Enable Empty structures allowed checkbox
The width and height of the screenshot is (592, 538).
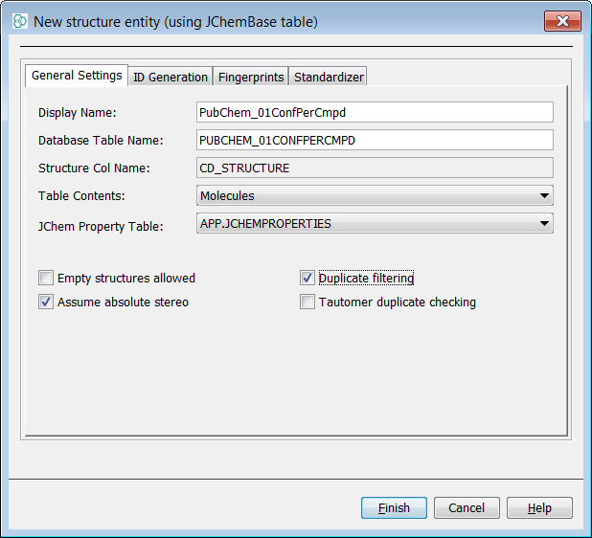[x=46, y=279]
